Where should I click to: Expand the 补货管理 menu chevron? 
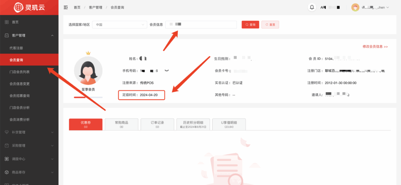tap(52, 132)
